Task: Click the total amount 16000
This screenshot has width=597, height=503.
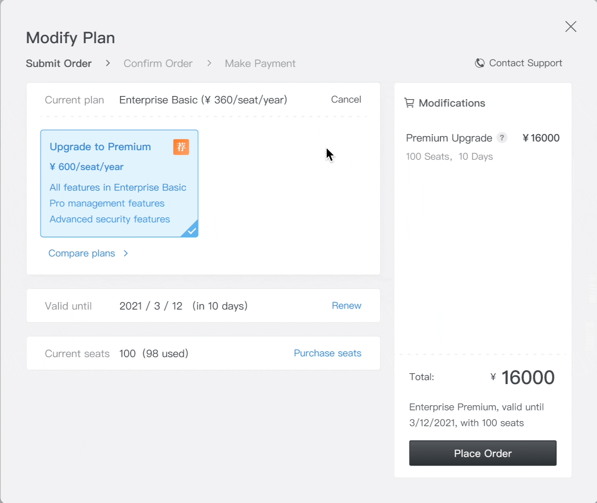Action: point(528,377)
